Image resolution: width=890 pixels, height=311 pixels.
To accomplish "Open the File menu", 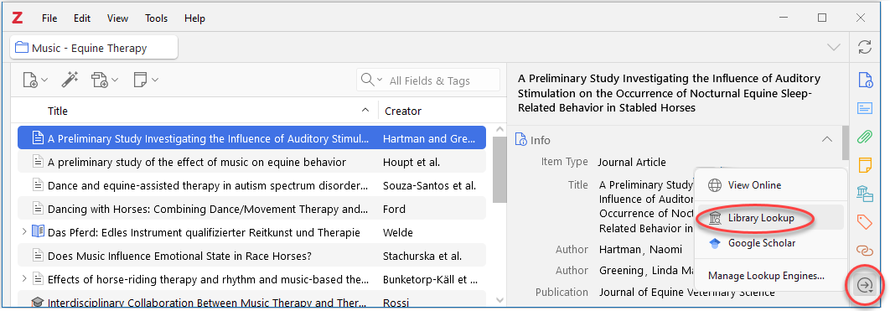I will tap(49, 18).
